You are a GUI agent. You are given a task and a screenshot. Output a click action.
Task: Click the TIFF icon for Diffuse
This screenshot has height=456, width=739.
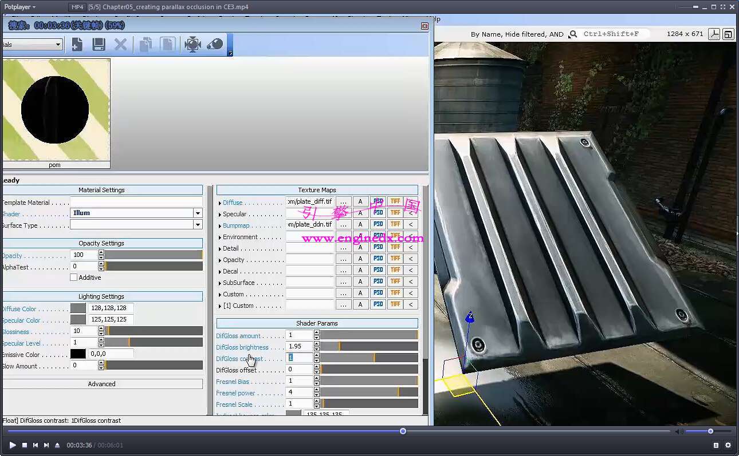(x=395, y=201)
